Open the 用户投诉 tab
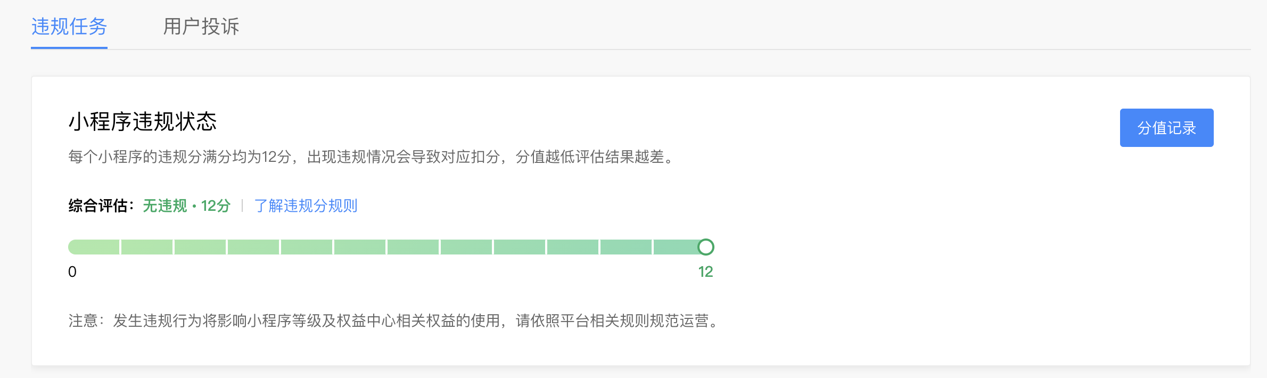1267x378 pixels. [x=201, y=27]
